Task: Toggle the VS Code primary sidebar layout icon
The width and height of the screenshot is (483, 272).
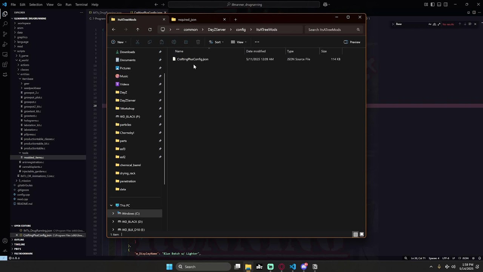Action: point(432,5)
